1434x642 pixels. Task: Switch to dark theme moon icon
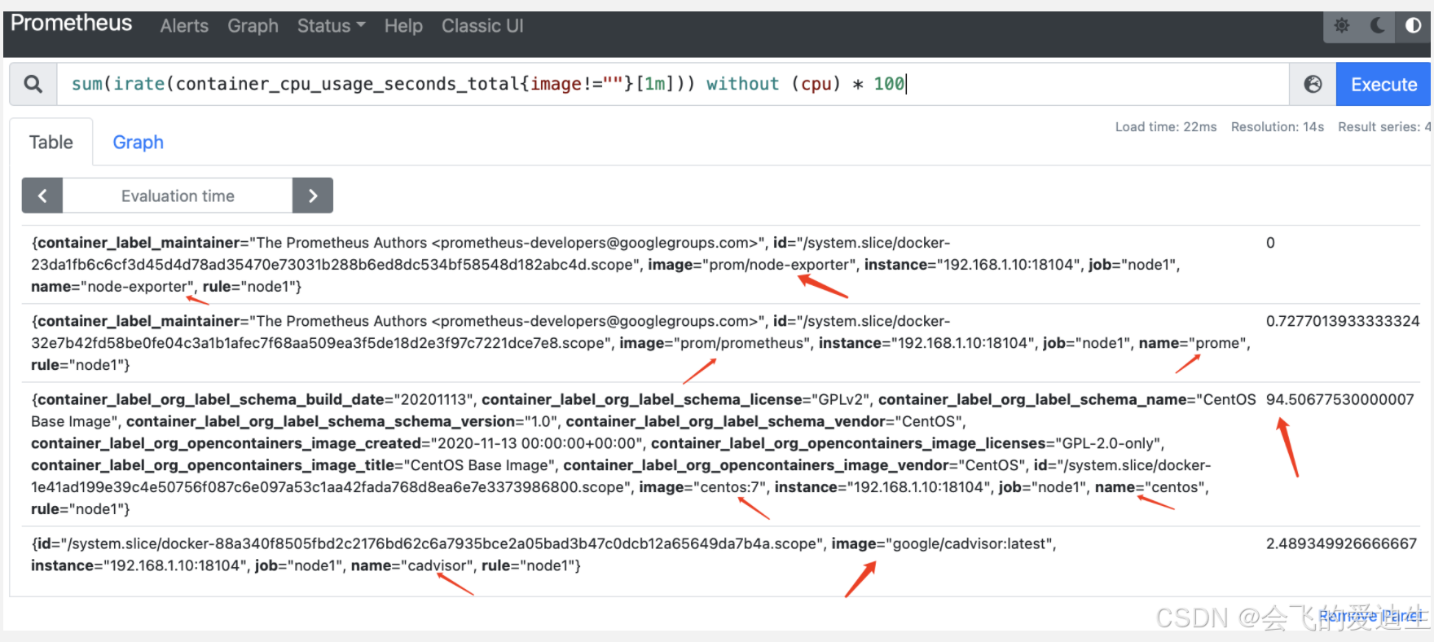pos(1377,26)
